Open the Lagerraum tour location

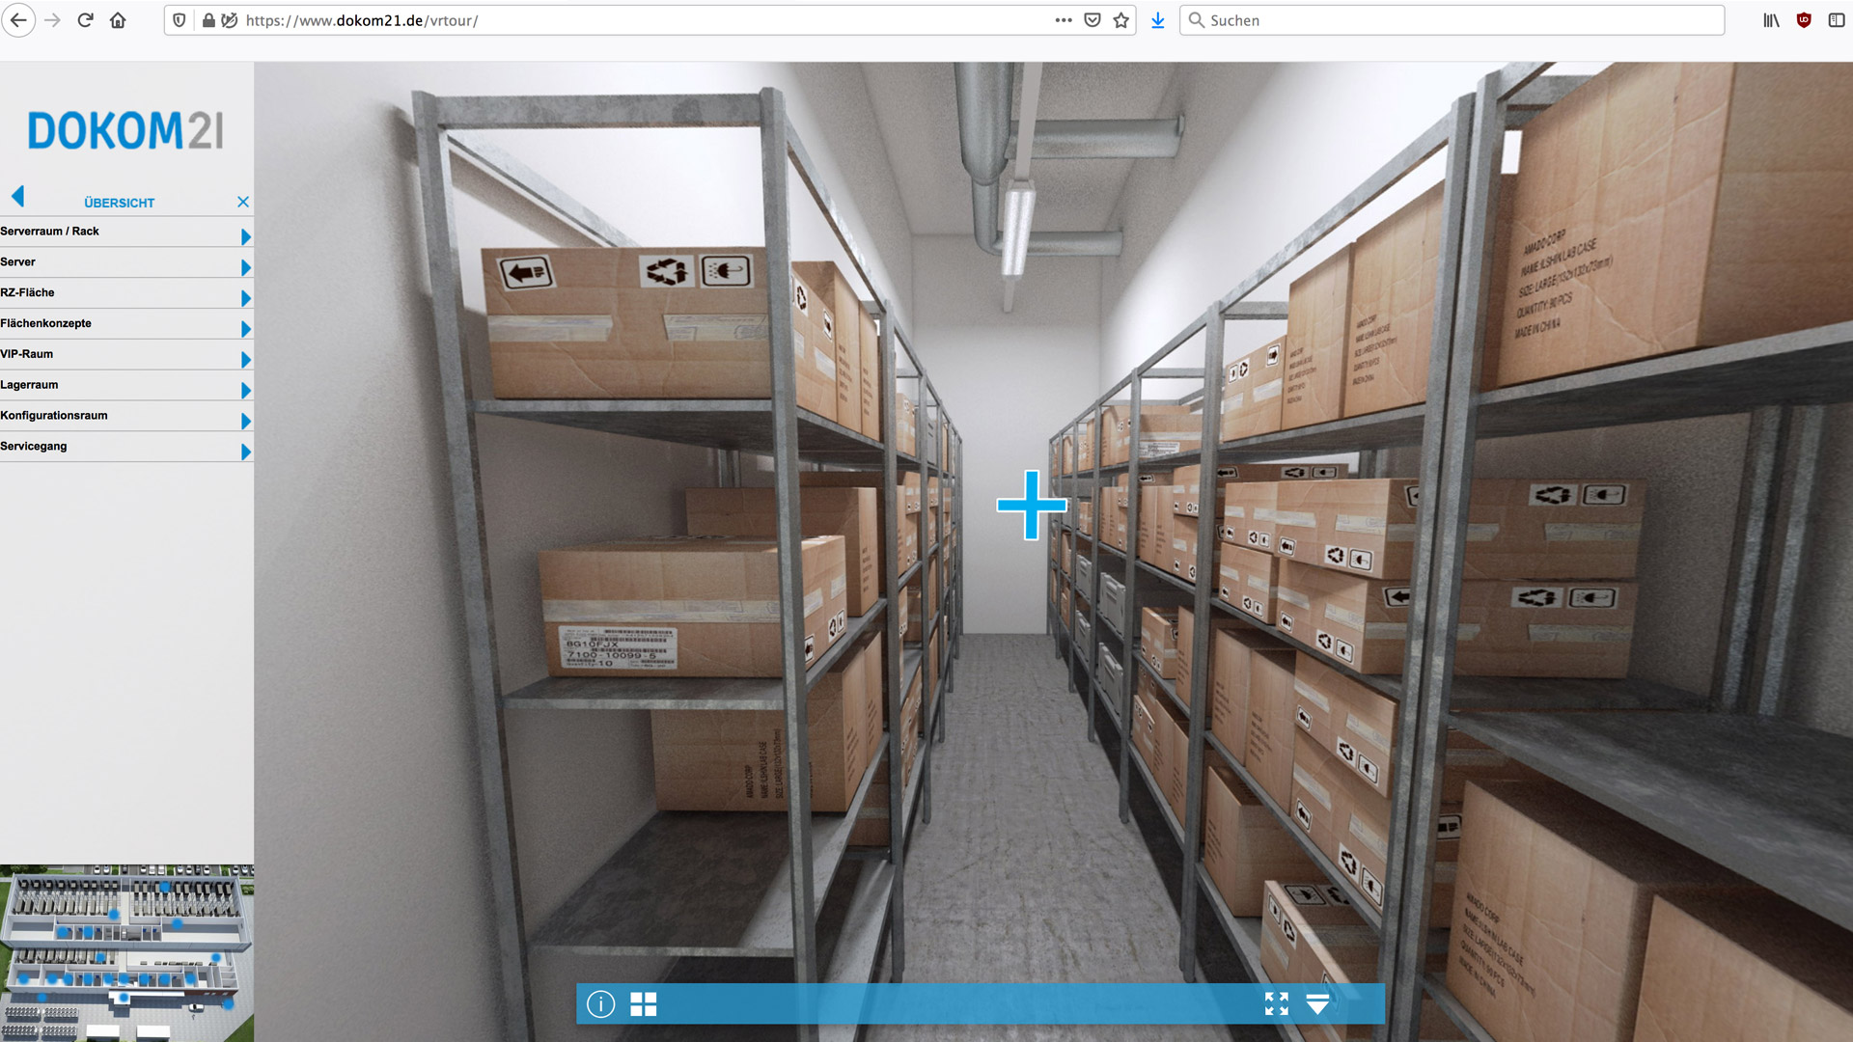tap(29, 385)
